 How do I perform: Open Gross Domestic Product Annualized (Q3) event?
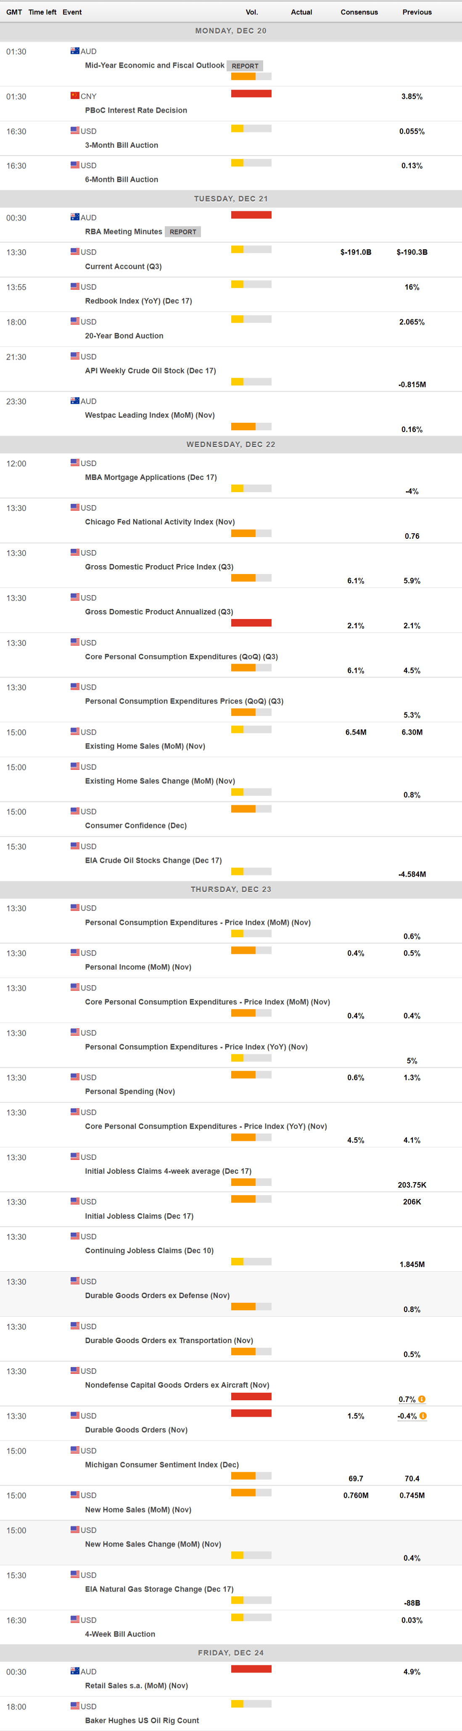159,611
